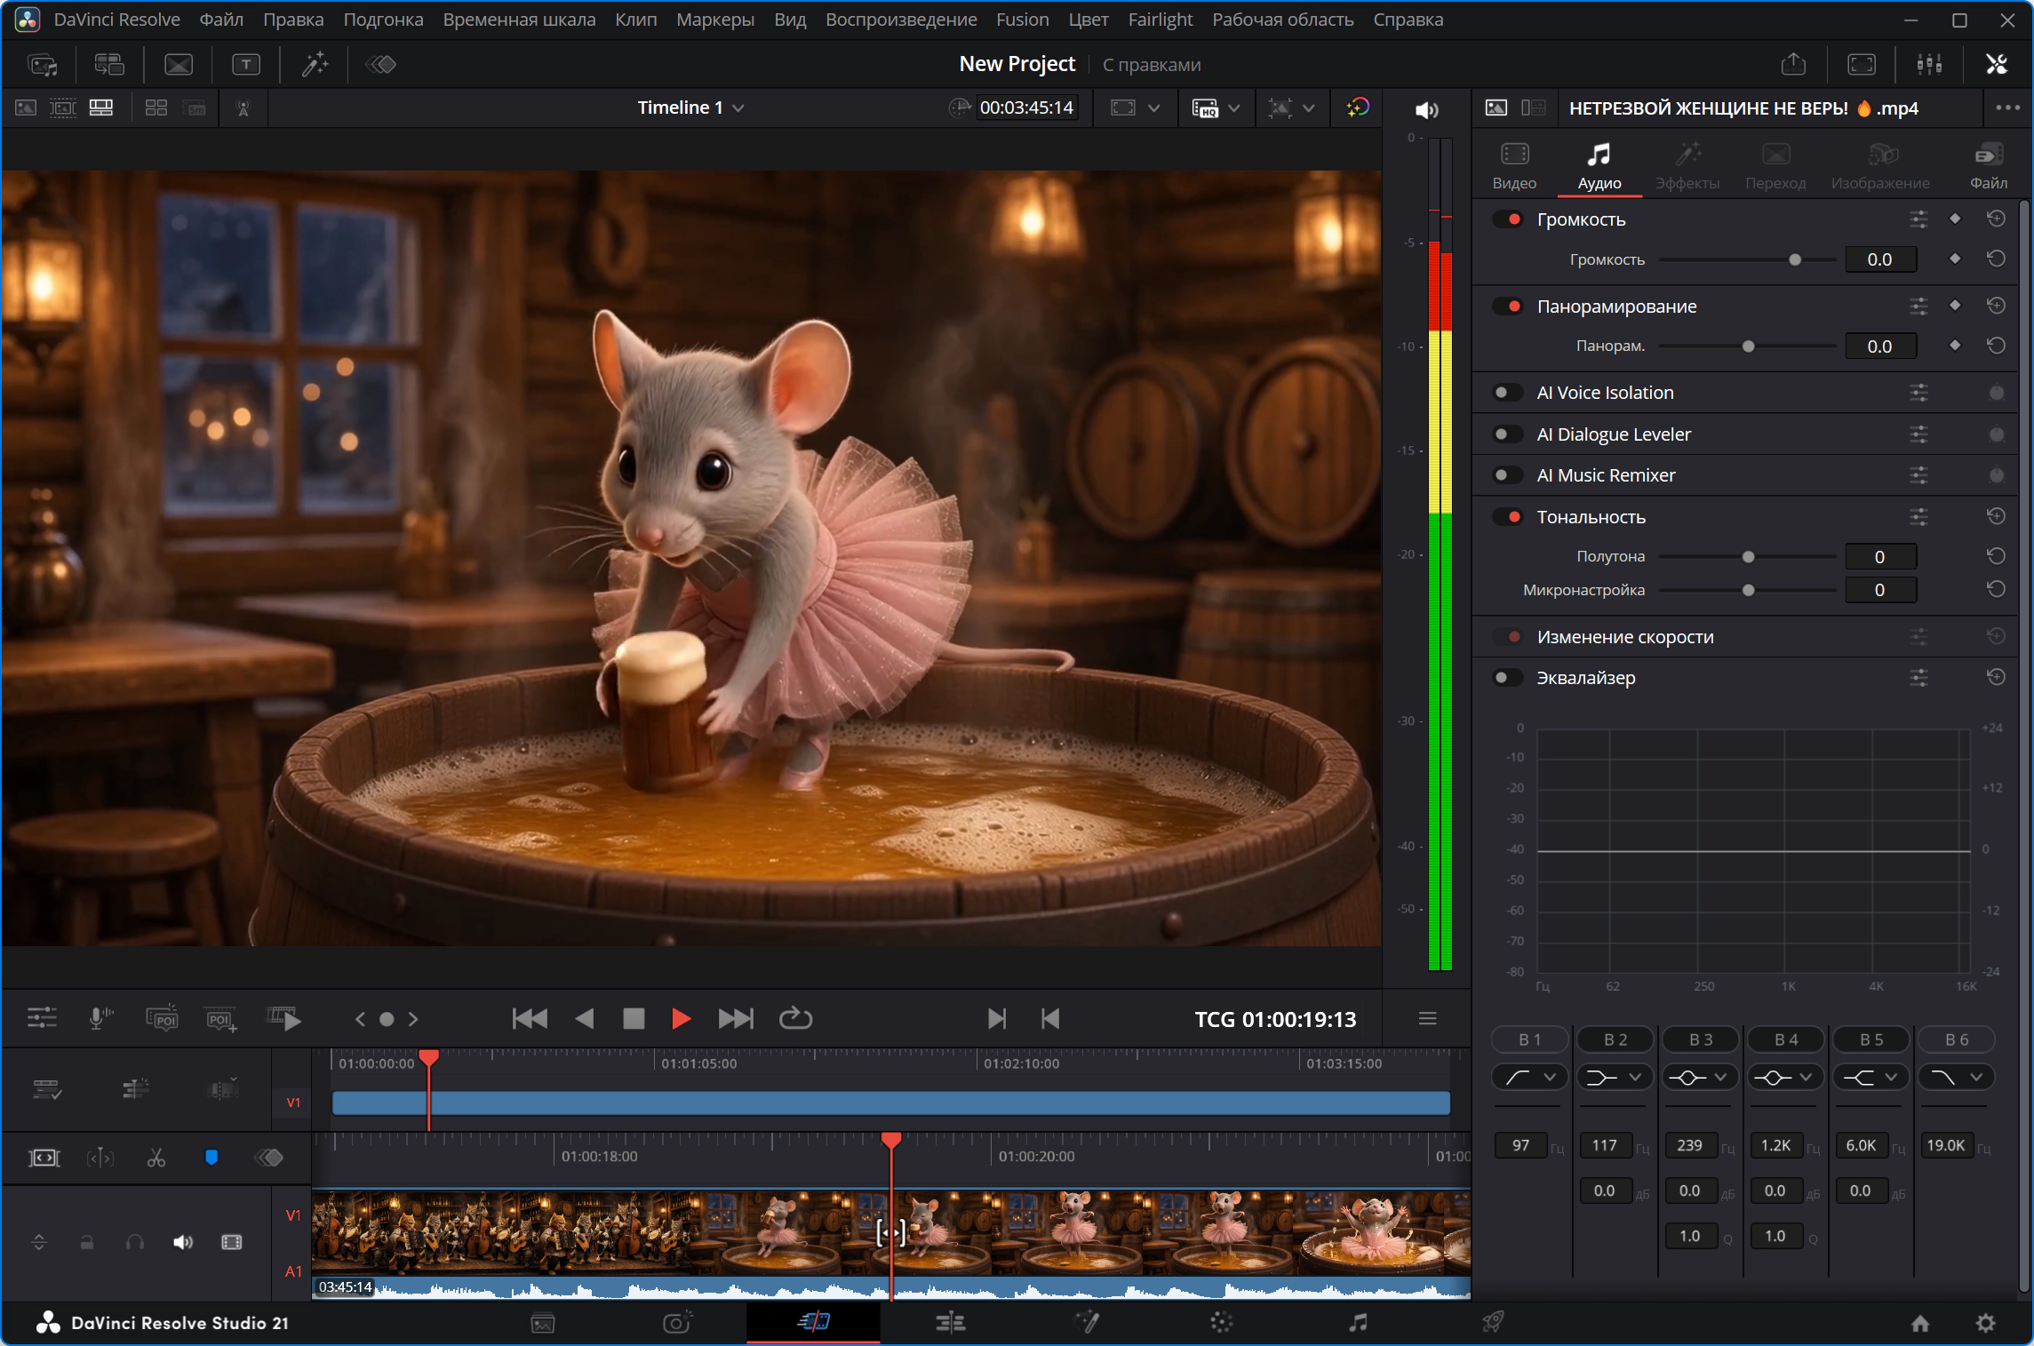Click the loop playback button
The width and height of the screenshot is (2034, 1346).
click(x=795, y=1018)
